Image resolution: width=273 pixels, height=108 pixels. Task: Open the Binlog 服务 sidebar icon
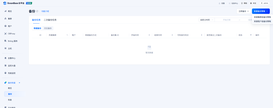click(5, 41)
